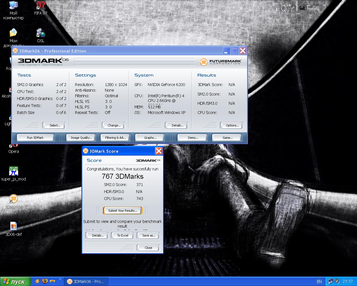This screenshot has width=357, height=286.
Task: Open the My Documents desktop folder
Action: click(13, 38)
